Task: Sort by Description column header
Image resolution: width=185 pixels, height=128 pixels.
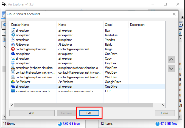Action: click(x=147, y=25)
